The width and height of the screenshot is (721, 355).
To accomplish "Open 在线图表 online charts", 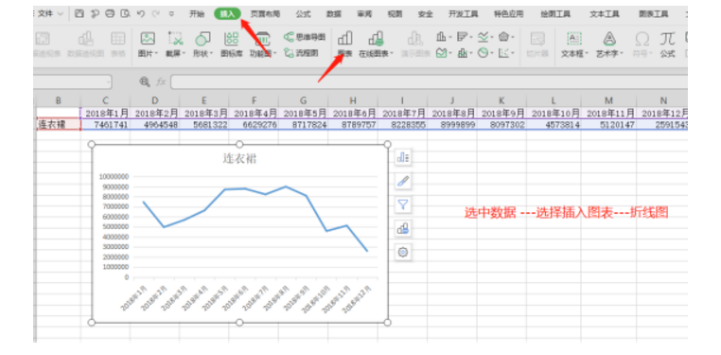I will click(376, 44).
